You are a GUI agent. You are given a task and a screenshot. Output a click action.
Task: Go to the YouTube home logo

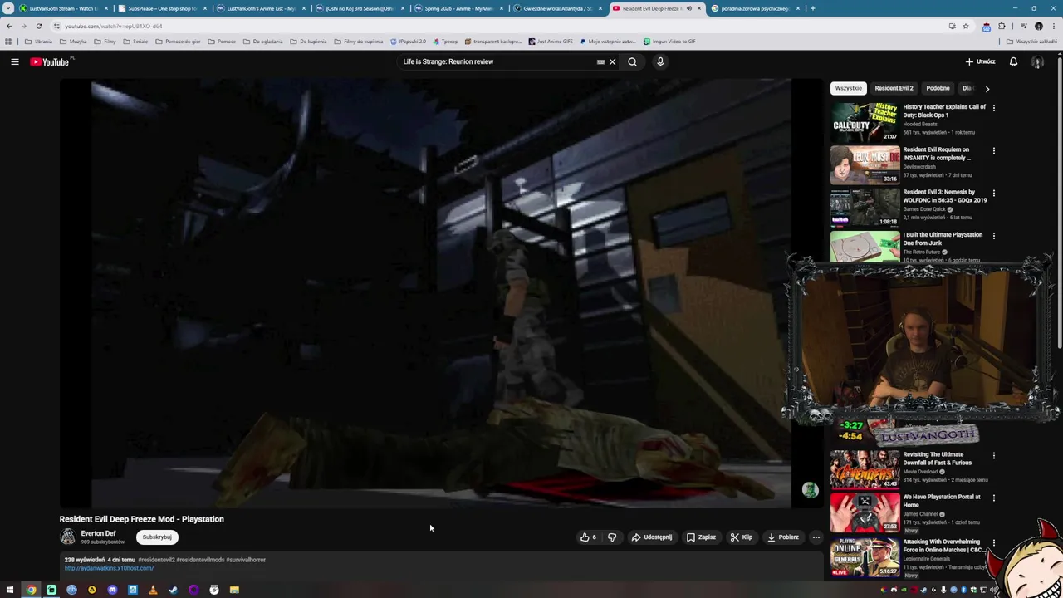[51, 61]
